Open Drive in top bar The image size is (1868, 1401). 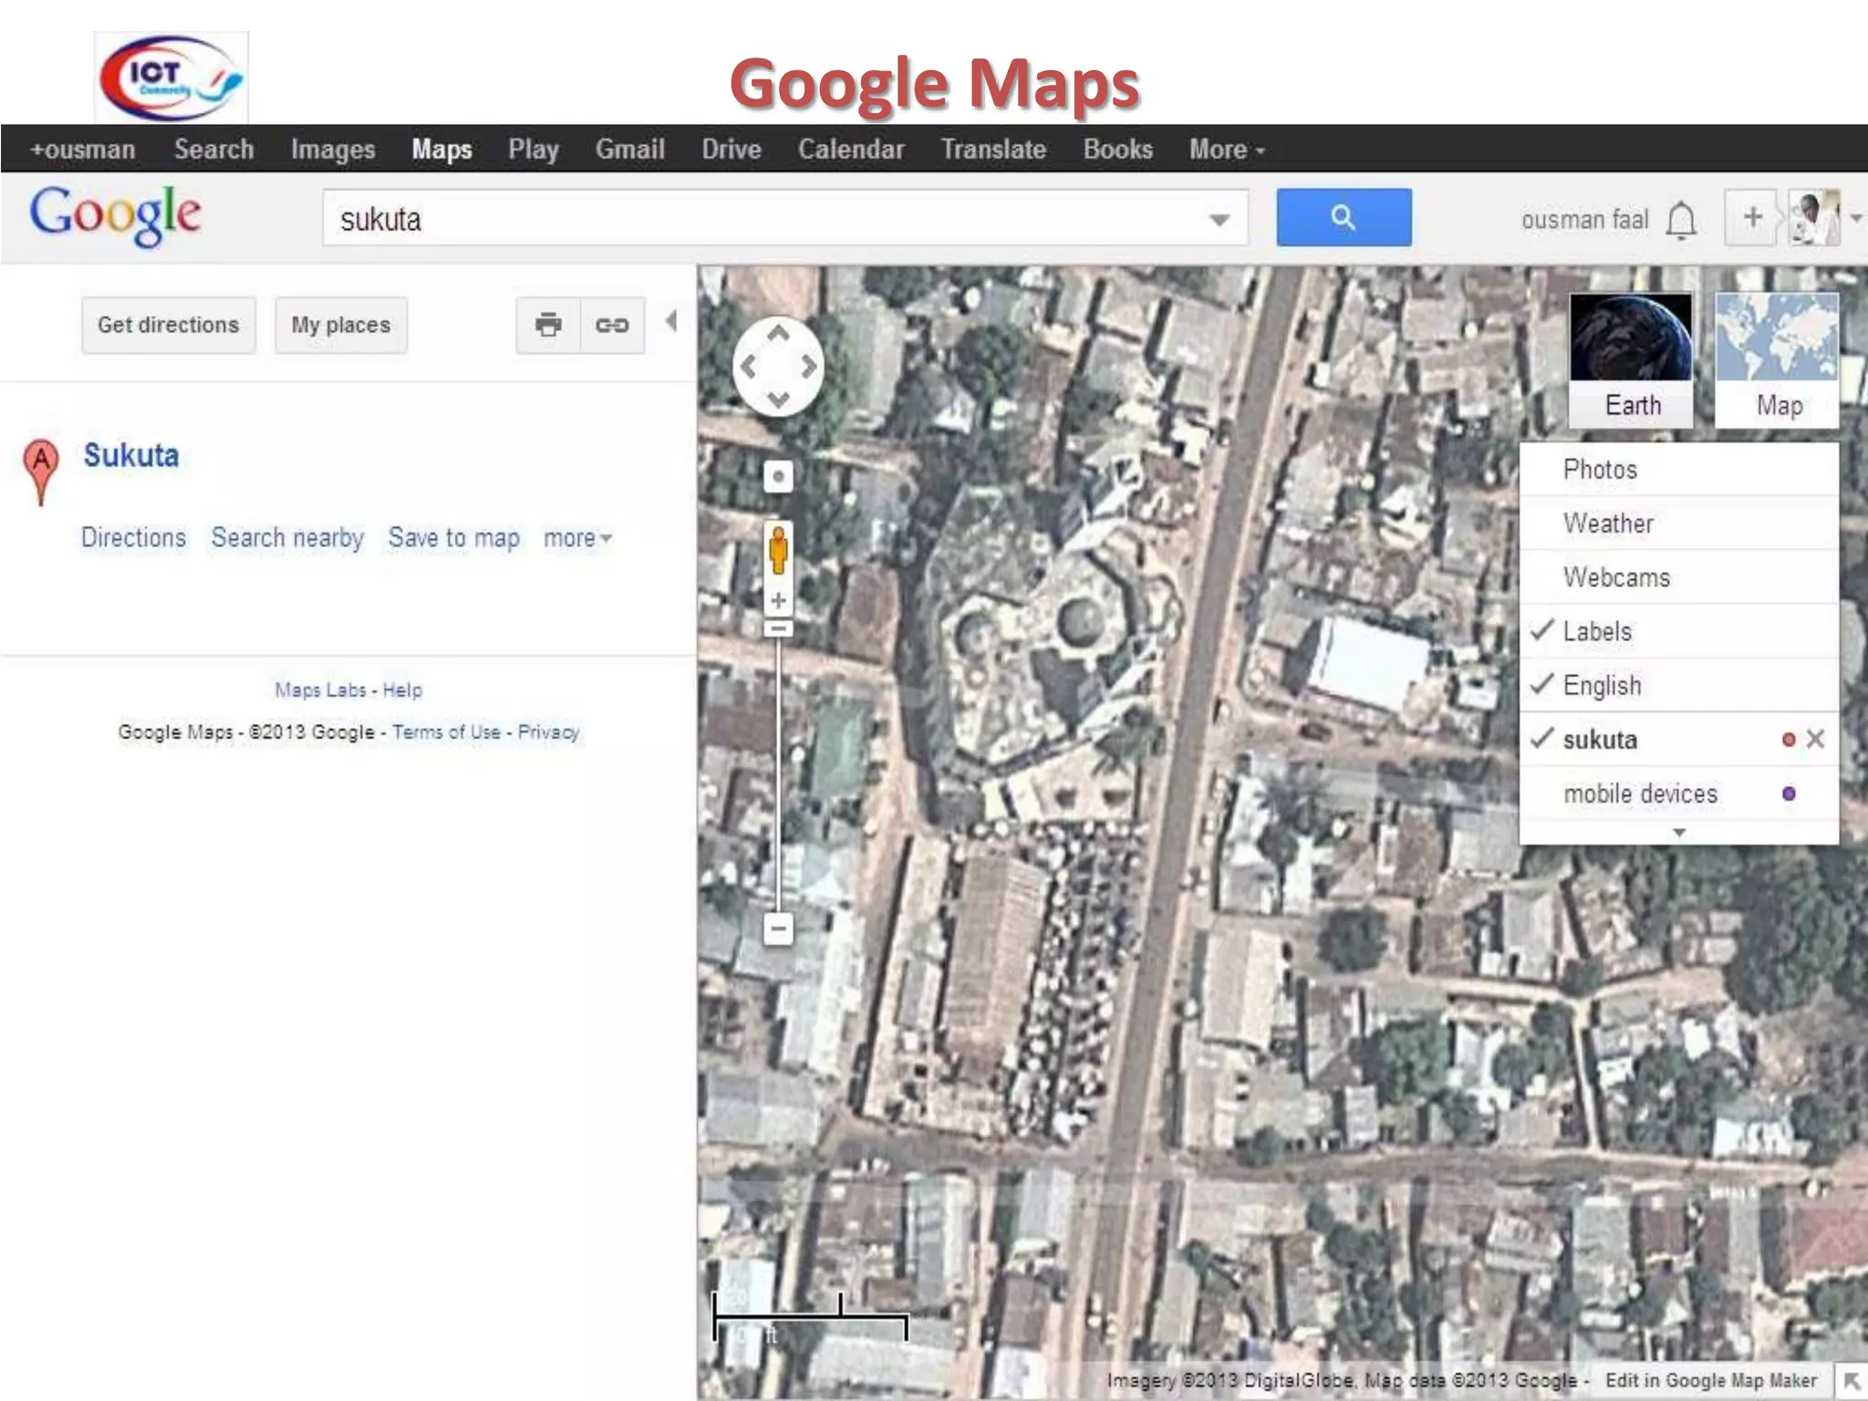tap(732, 149)
